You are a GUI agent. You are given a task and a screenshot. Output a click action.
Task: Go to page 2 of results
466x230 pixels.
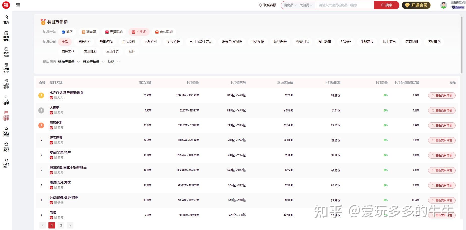click(x=61, y=225)
